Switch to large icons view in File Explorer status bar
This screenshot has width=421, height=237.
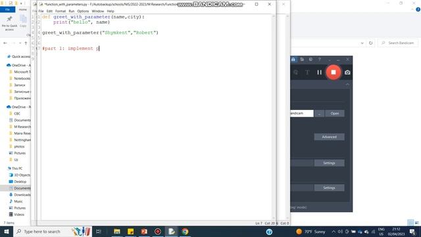point(417,223)
